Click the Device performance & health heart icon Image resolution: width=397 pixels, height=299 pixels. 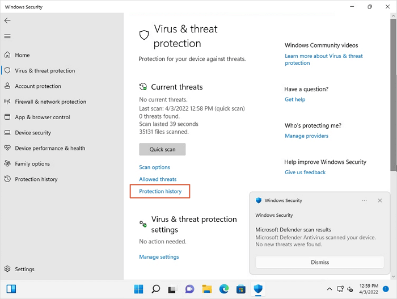pos(7,148)
